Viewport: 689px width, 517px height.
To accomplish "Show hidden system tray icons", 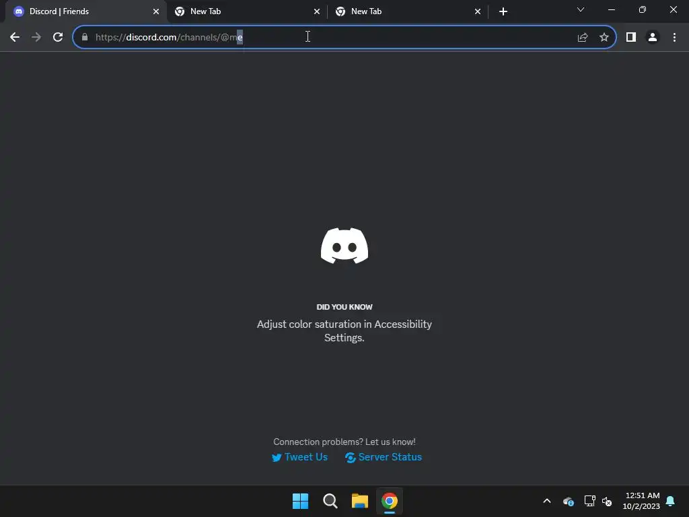I will coord(547,501).
